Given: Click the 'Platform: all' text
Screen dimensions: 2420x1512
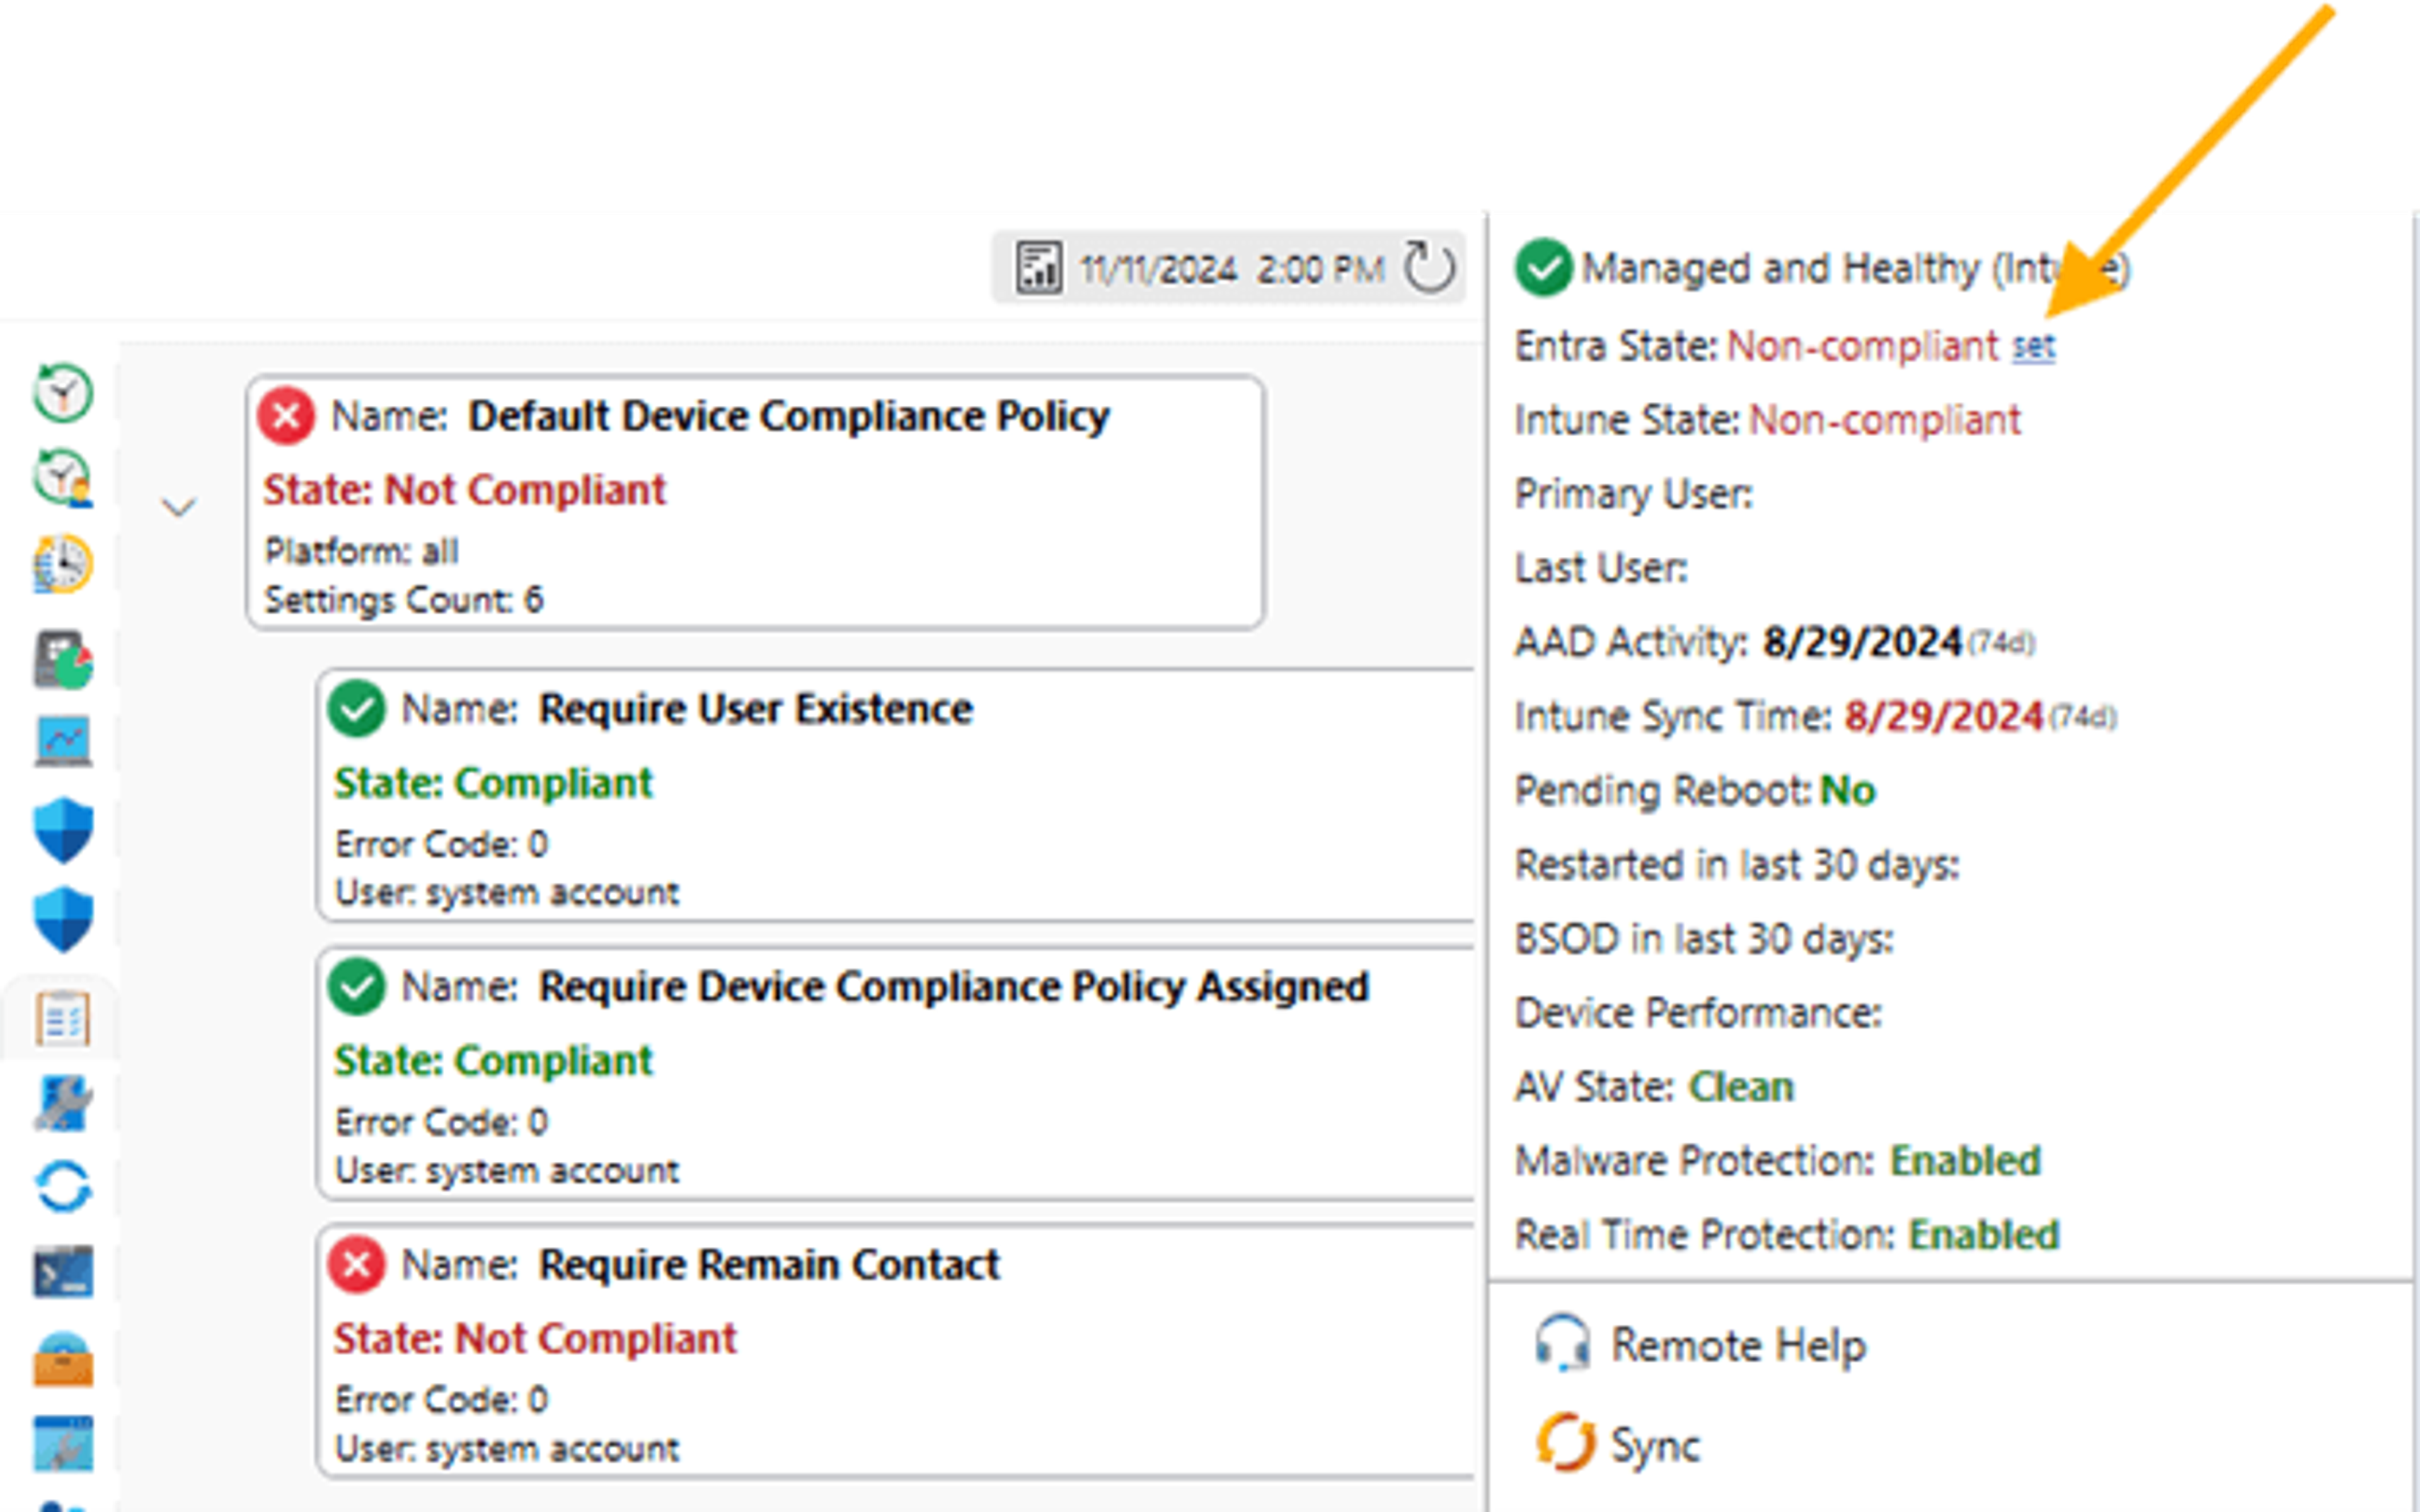Looking at the screenshot, I should click(361, 551).
